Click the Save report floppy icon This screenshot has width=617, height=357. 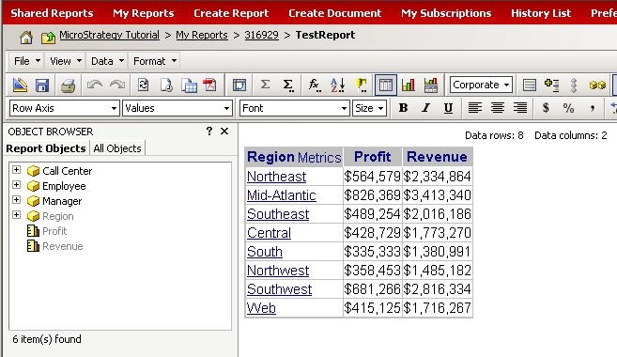pos(42,85)
